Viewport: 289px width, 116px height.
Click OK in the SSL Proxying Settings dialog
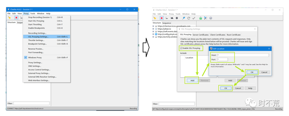pos(226,88)
